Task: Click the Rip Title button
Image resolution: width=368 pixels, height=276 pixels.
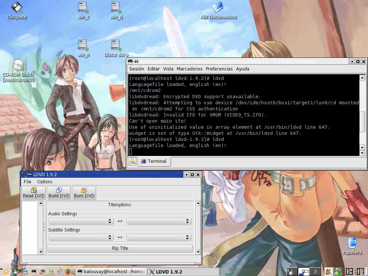Action: click(120, 248)
